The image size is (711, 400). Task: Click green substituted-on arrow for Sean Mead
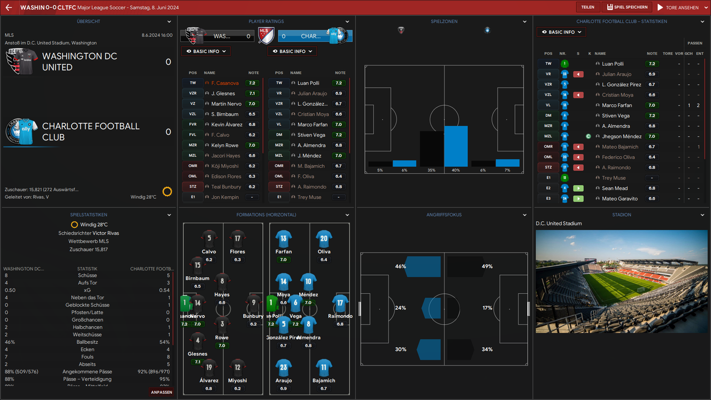click(x=578, y=188)
